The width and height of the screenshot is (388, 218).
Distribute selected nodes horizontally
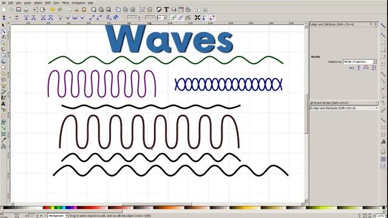coord(366,68)
